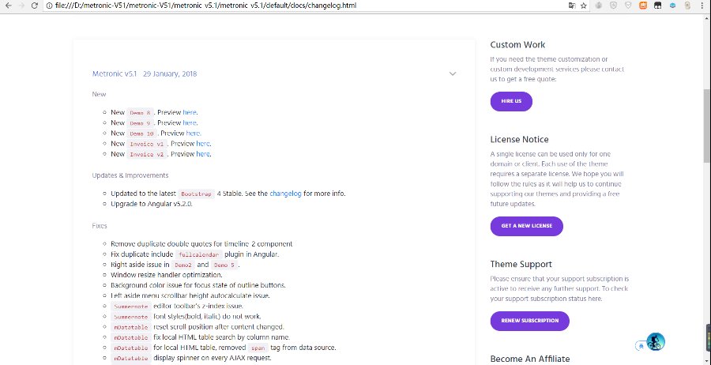The image size is (711, 365).
Task: Open site info icon in address bar
Action: pos(48,6)
